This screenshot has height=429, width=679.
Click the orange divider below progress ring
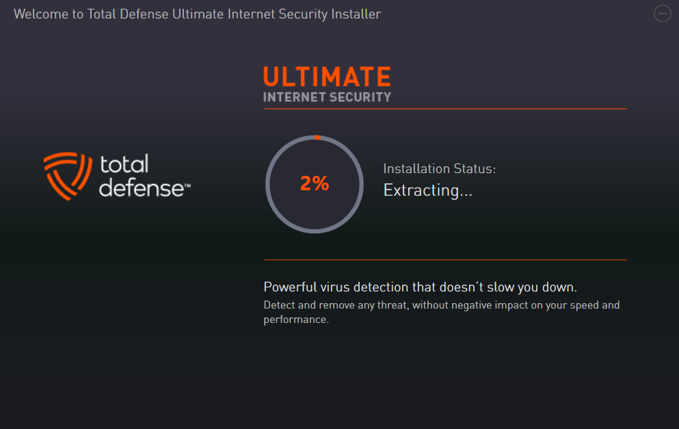click(445, 259)
